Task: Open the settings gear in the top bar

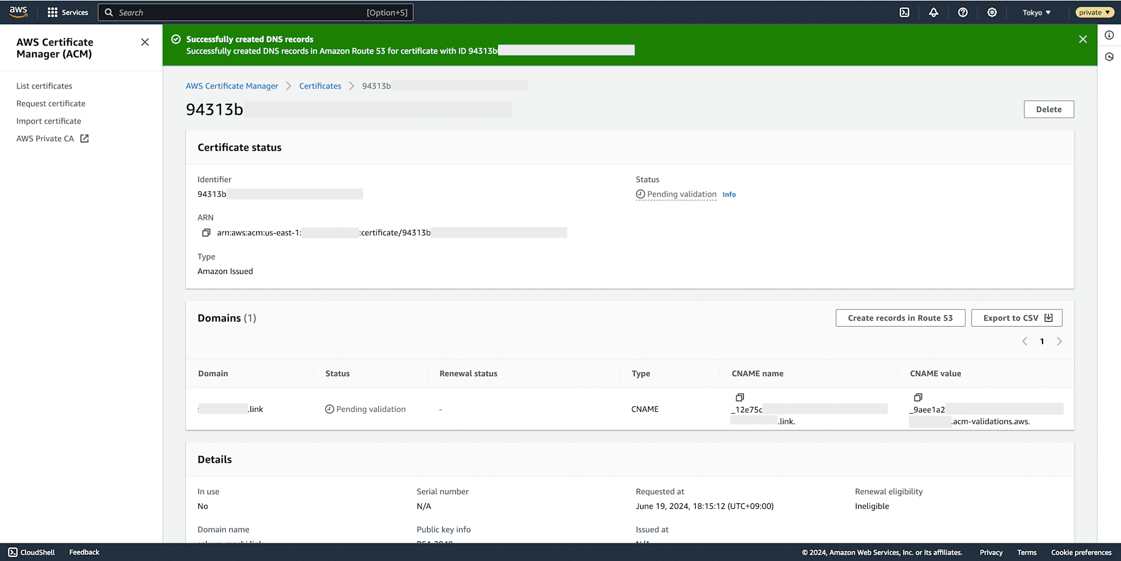Action: [x=992, y=12]
